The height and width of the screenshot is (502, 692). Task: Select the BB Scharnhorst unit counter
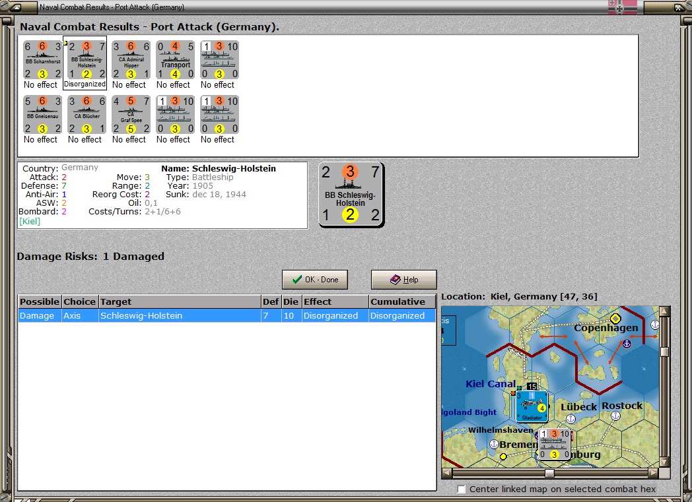42,60
